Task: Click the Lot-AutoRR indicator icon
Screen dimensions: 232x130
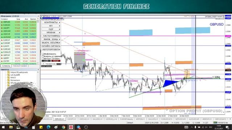Action: [8, 75]
